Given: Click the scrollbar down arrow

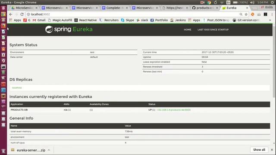Looking at the screenshot, I should pyautogui.click(x=274, y=143).
